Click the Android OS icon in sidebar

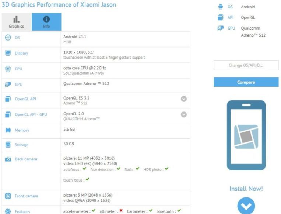point(221,7)
